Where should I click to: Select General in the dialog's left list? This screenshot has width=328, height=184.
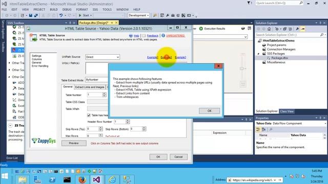click(36, 62)
